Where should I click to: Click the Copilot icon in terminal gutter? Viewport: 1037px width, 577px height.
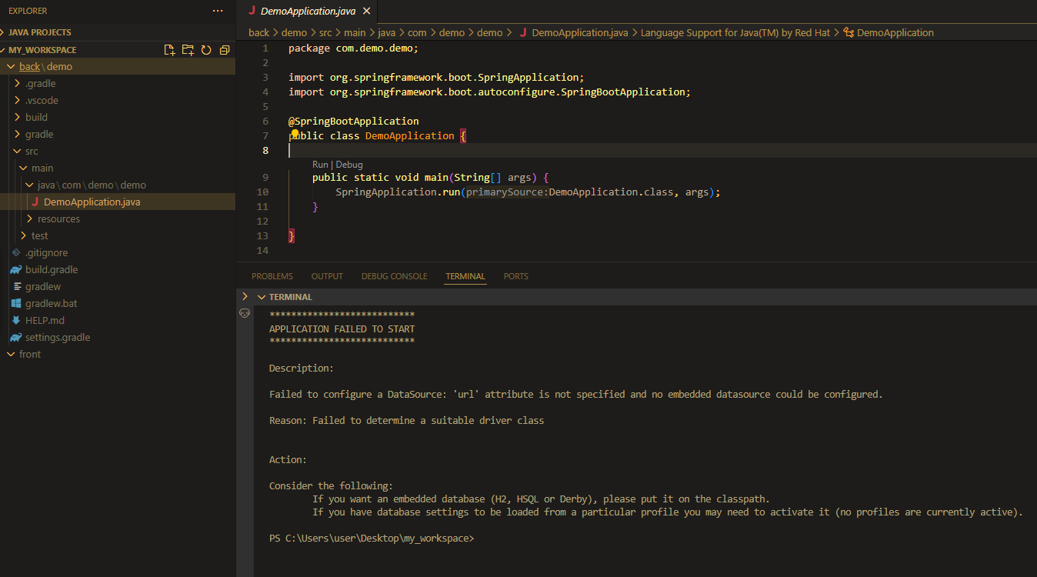click(245, 313)
